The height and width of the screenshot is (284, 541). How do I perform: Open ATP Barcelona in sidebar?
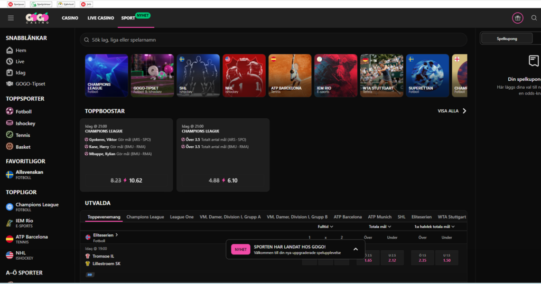click(x=27, y=239)
